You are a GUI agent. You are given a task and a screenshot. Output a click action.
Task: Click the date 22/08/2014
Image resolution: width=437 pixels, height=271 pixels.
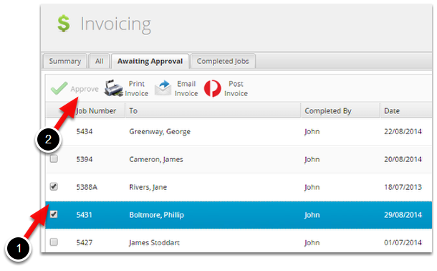click(x=403, y=132)
